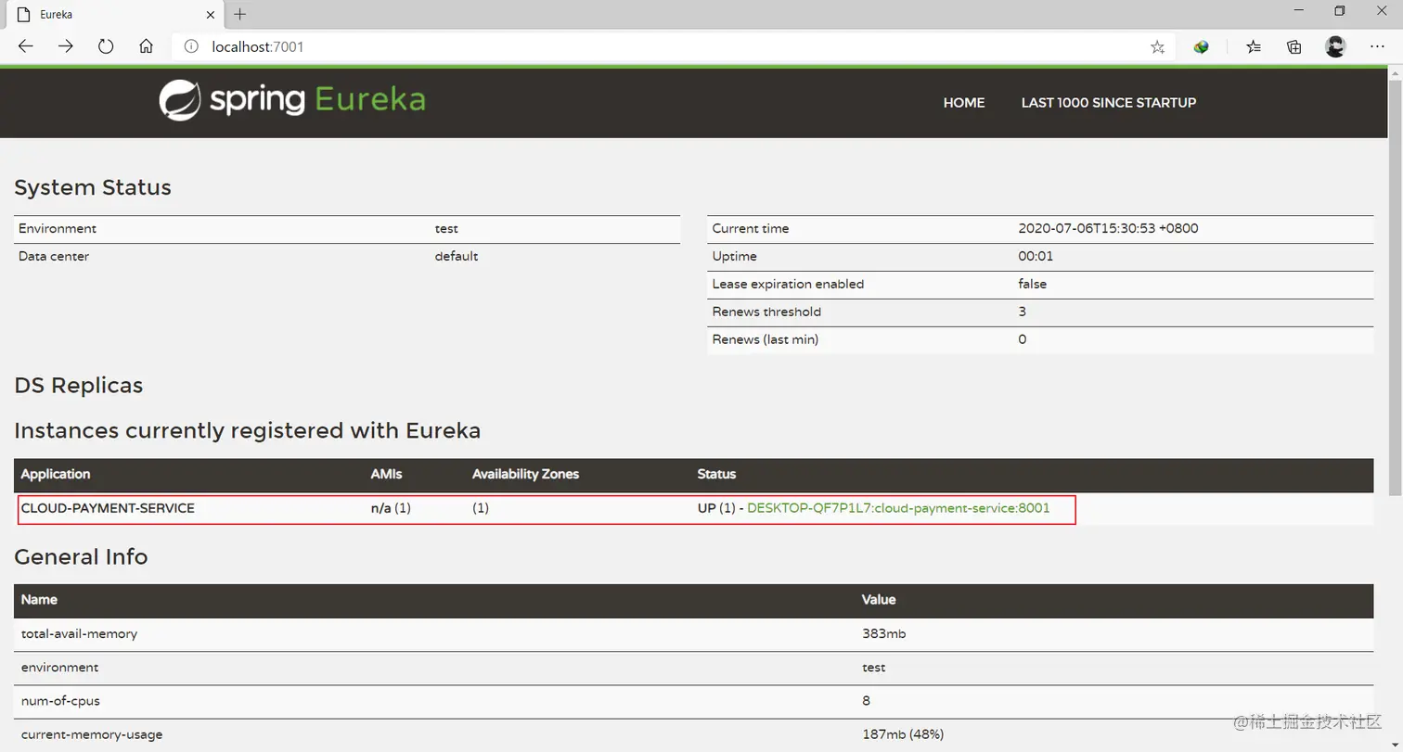Open the user profile avatar
Viewport: 1403px width, 752px height.
1335,46
